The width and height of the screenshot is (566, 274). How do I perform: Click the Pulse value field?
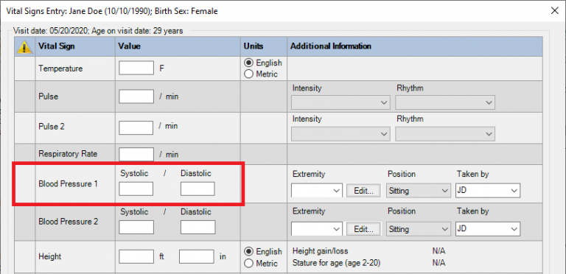coord(136,96)
